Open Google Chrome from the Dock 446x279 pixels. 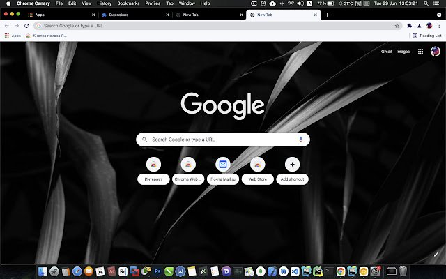(x=341, y=271)
